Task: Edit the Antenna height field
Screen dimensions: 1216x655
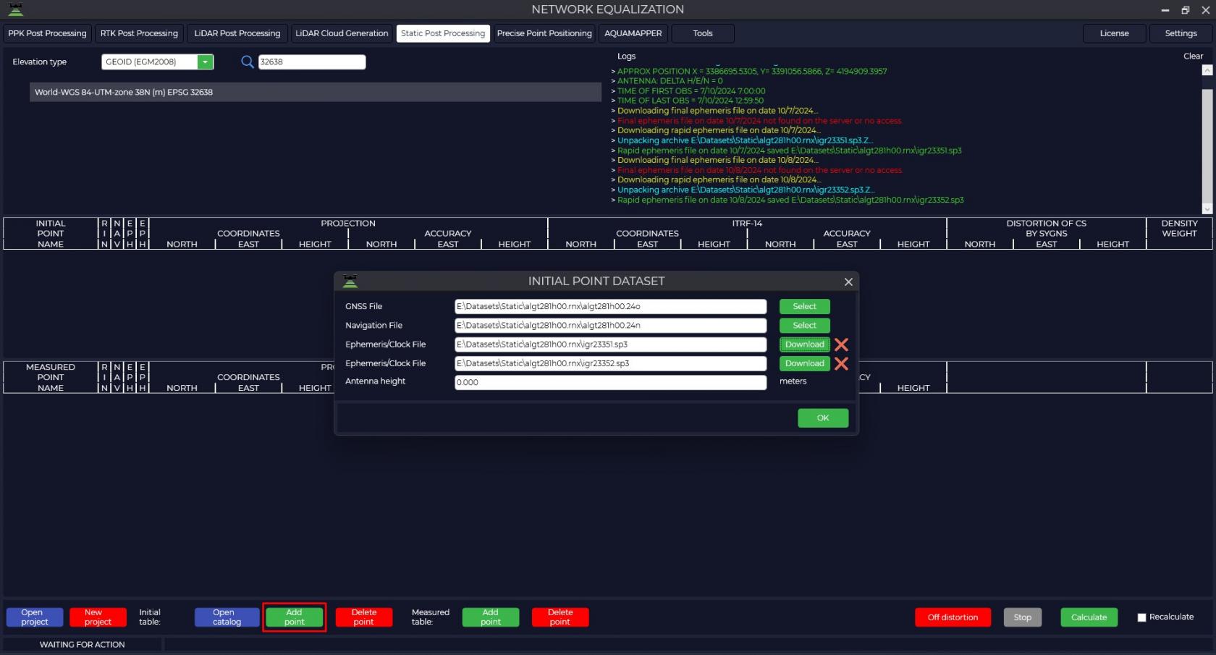Action: pos(610,382)
